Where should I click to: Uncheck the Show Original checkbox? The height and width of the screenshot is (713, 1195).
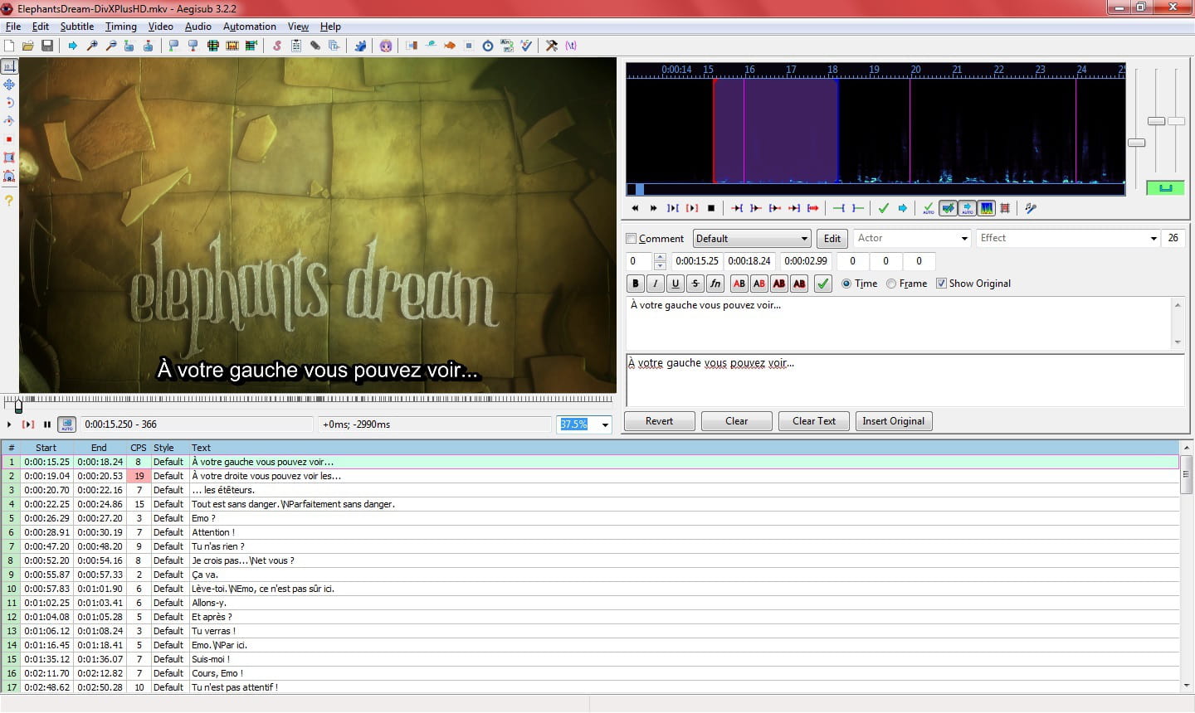[941, 284]
